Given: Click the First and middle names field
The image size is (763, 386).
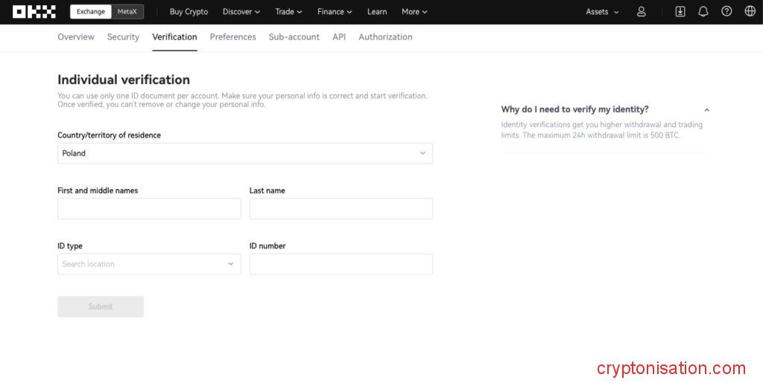Looking at the screenshot, I should point(149,209).
